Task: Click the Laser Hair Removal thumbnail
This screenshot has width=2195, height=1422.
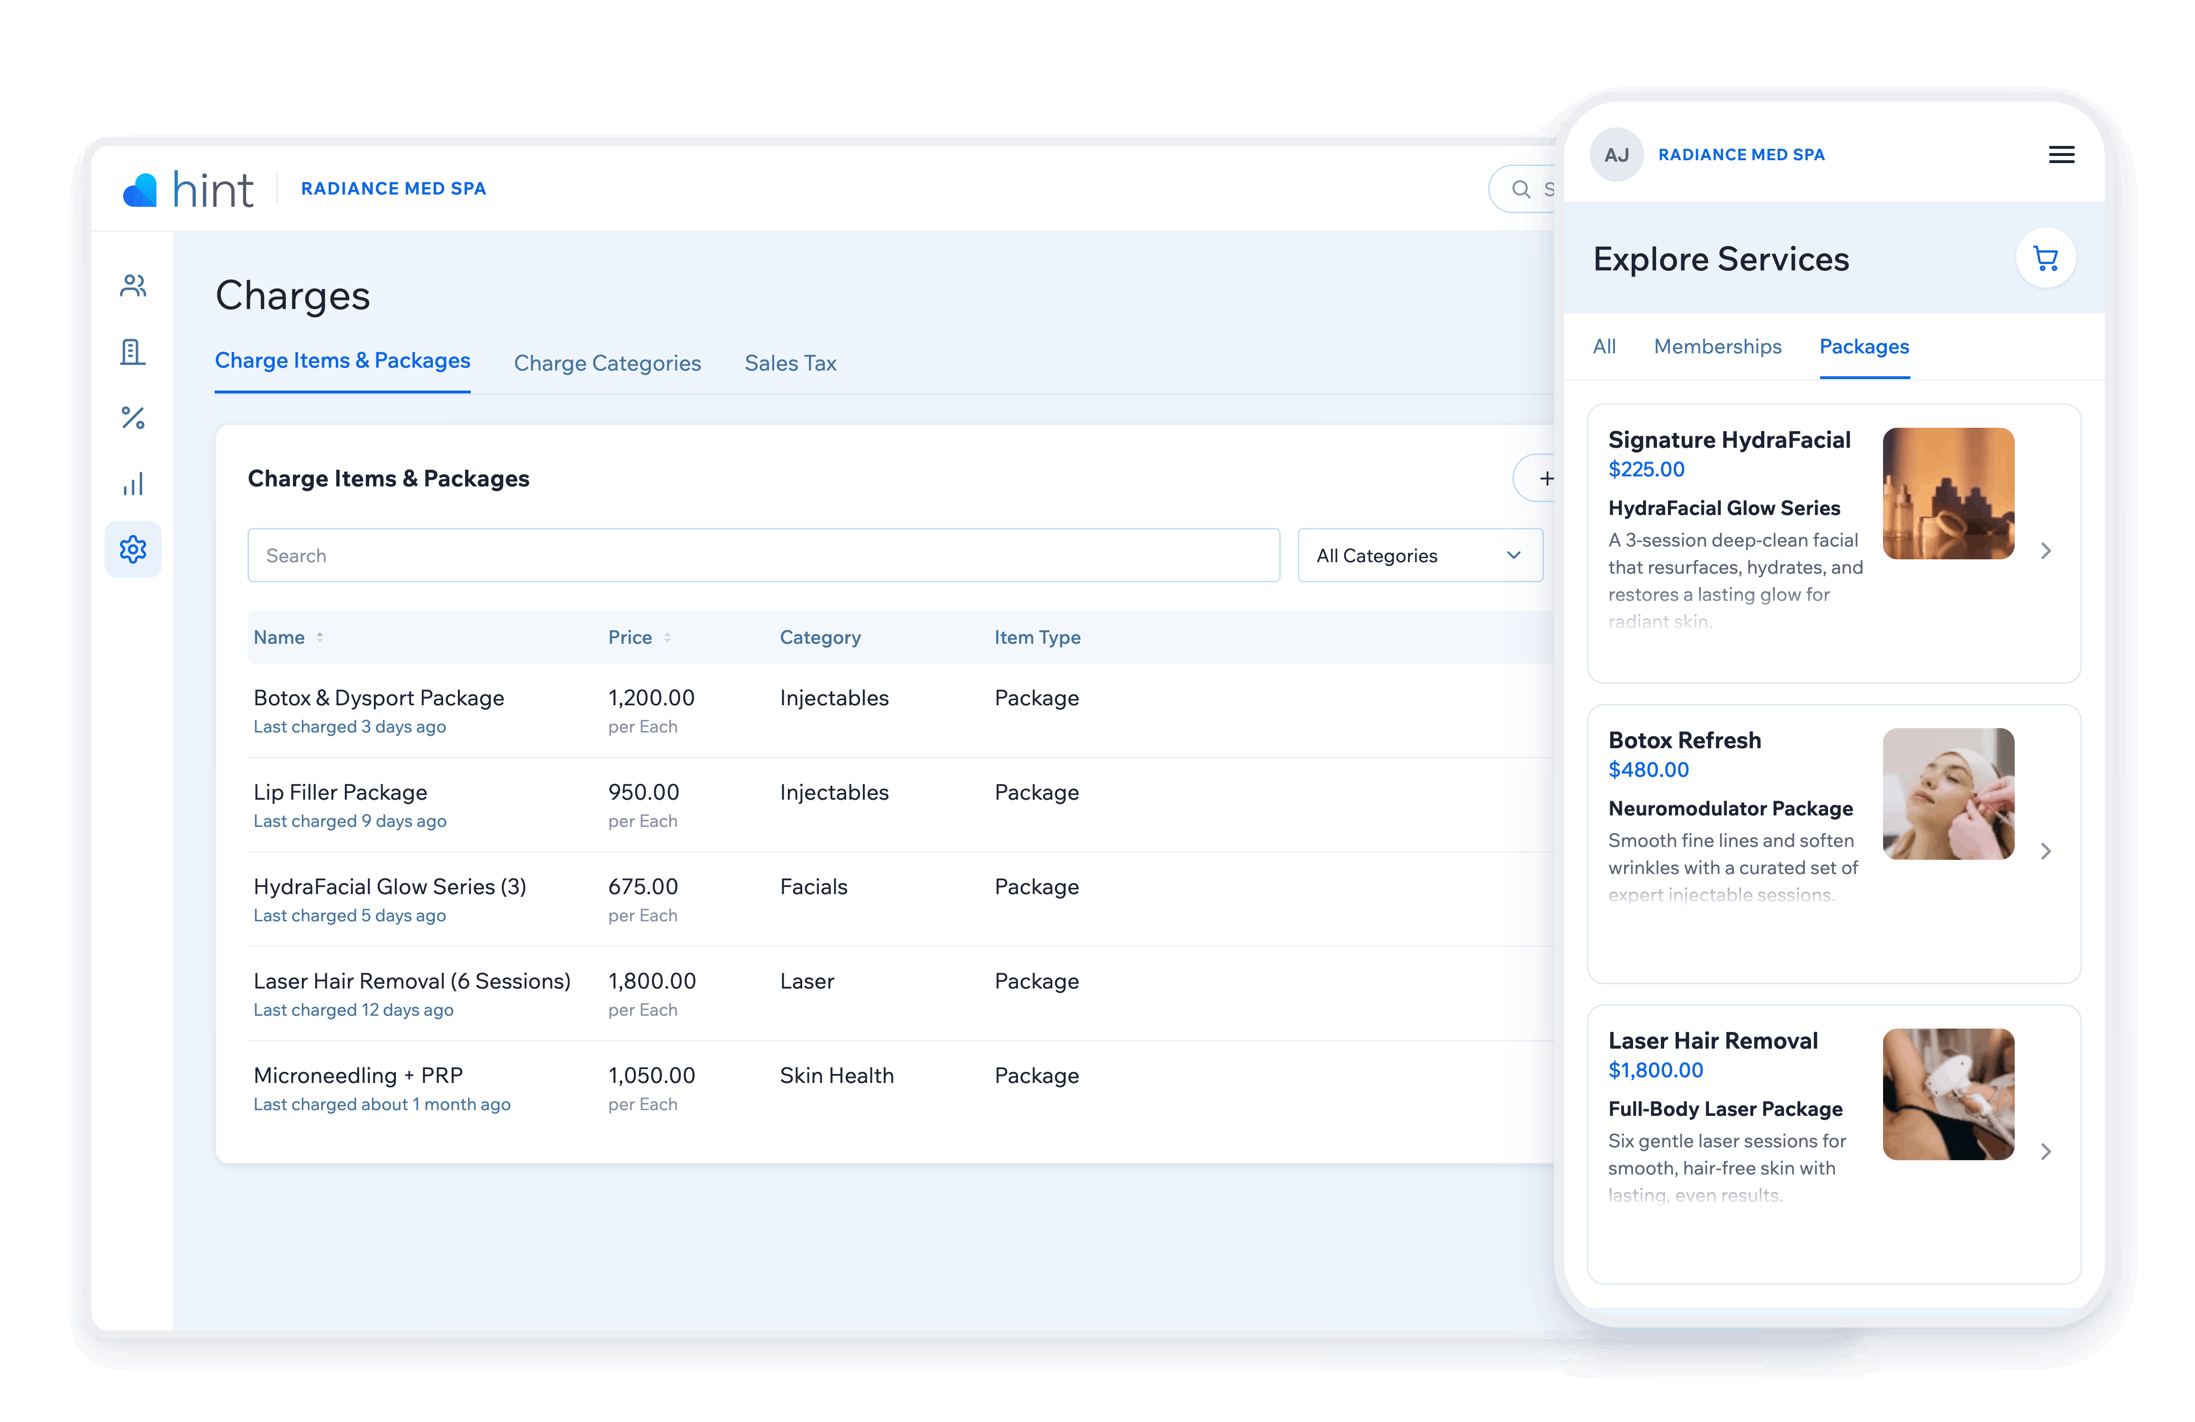Action: [1948, 1094]
